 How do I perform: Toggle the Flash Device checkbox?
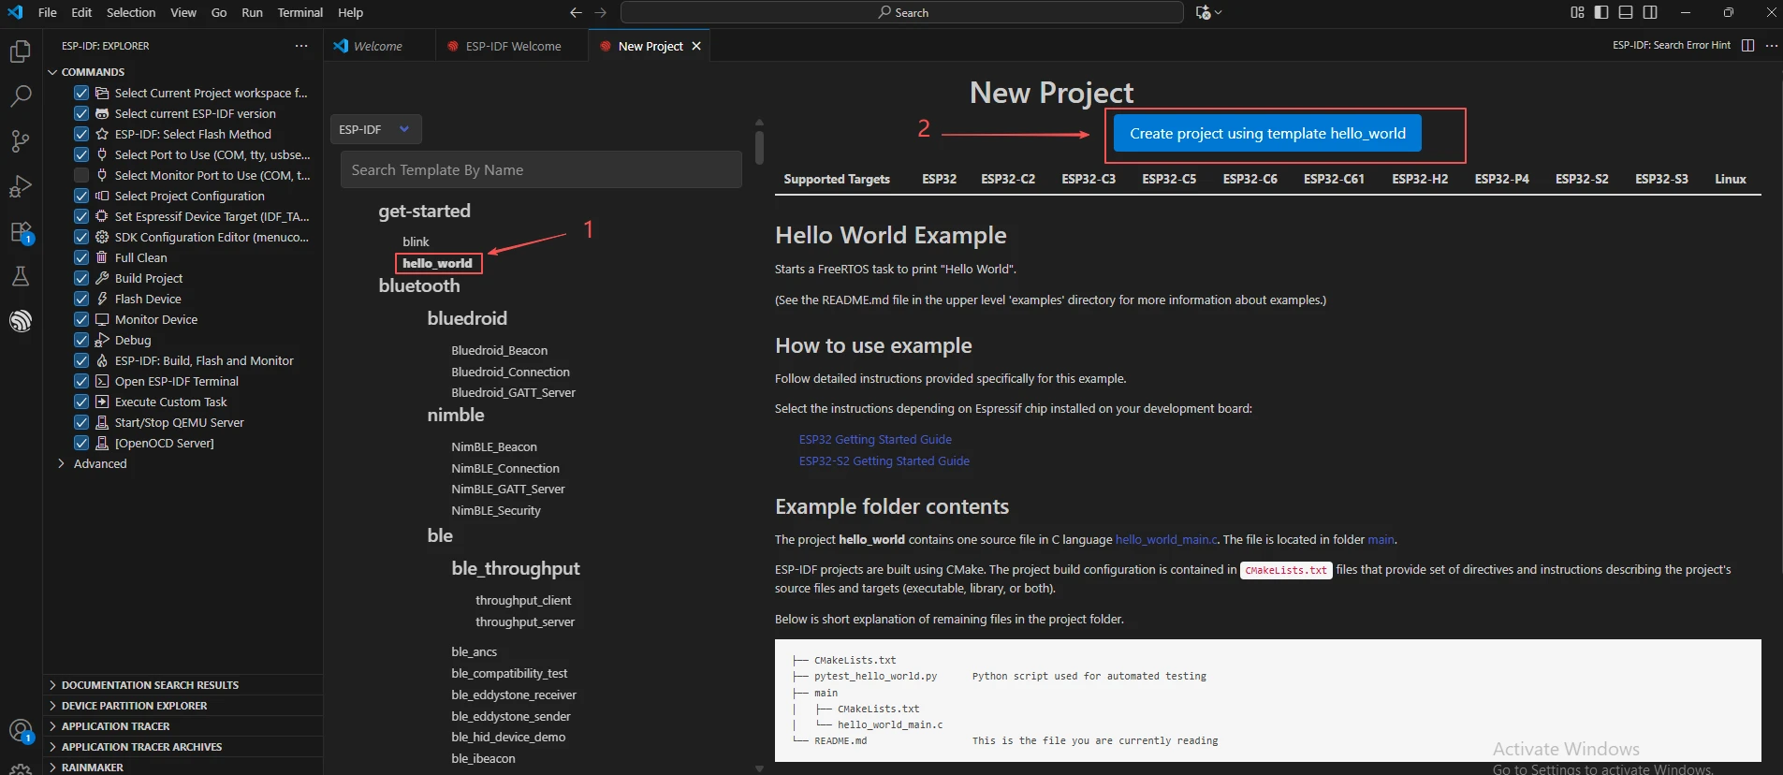click(x=81, y=299)
